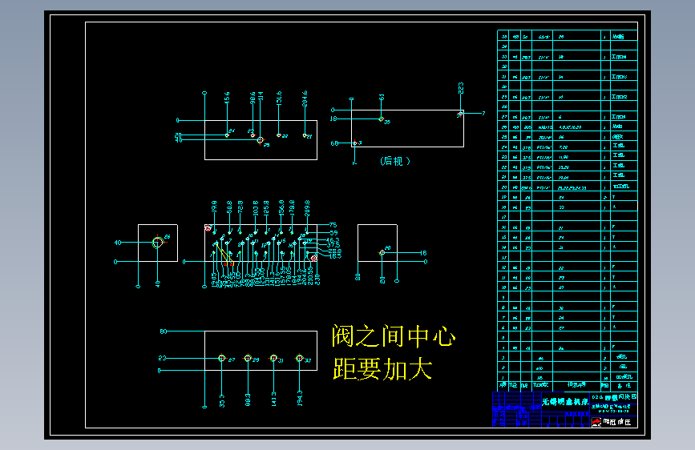Pick the "178.8" dimension above the middle view

292,207
